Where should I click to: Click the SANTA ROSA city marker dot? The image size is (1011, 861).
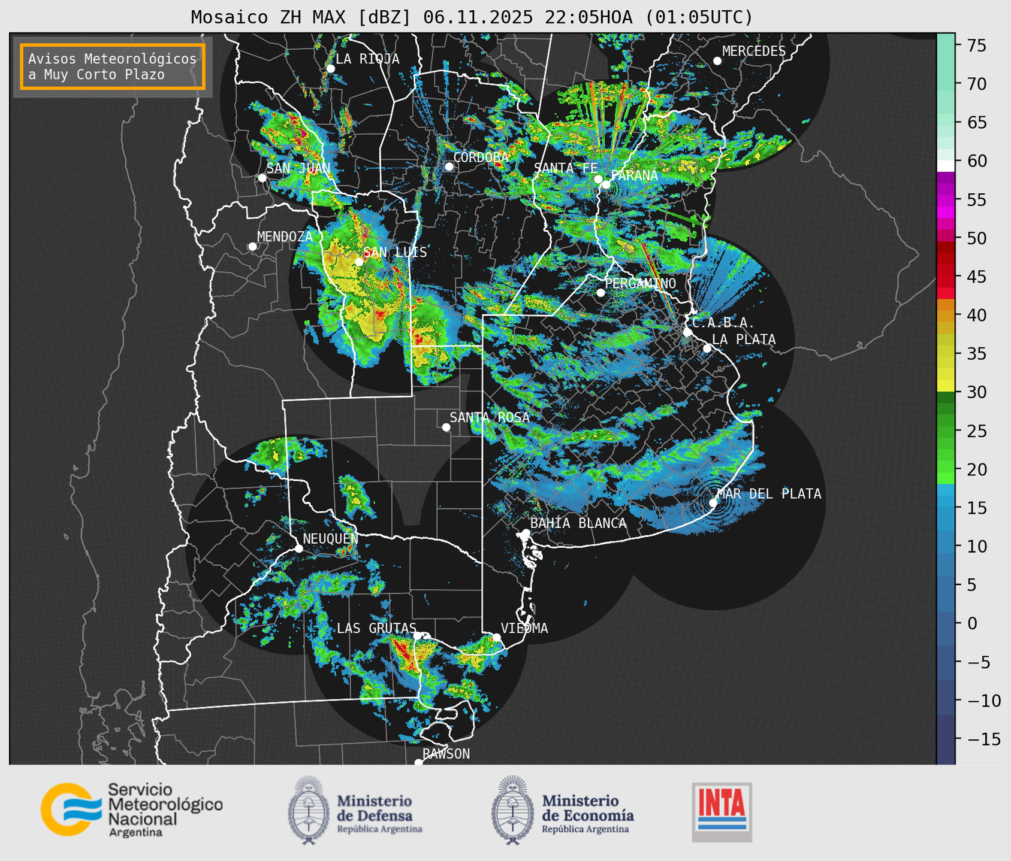pos(446,428)
